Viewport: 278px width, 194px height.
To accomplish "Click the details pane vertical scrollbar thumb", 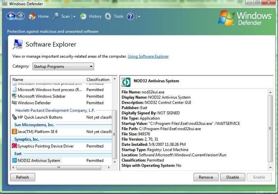I will pos(270,129).
